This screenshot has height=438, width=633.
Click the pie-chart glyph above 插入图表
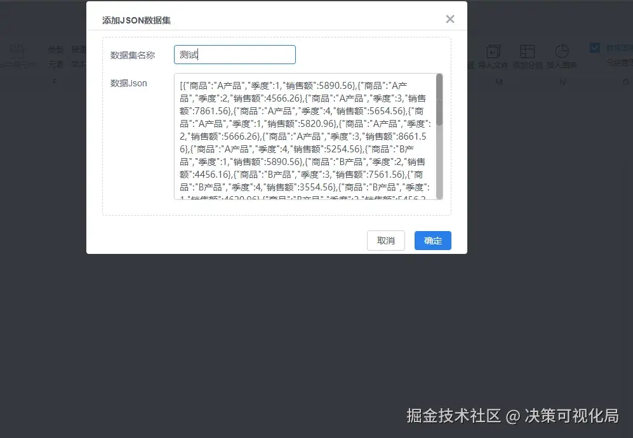(x=561, y=51)
